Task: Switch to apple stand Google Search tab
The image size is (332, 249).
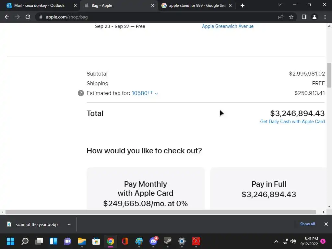Action: 197,6
